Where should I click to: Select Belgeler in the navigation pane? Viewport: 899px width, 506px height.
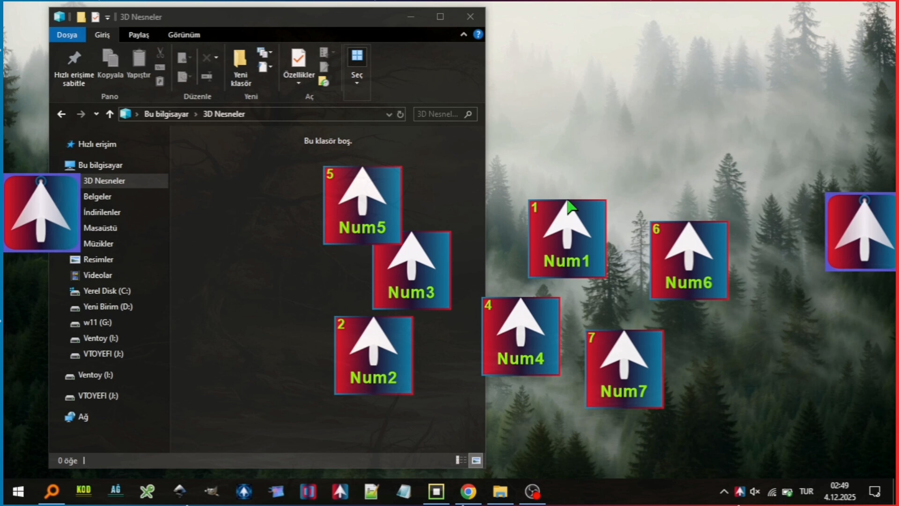click(x=97, y=196)
